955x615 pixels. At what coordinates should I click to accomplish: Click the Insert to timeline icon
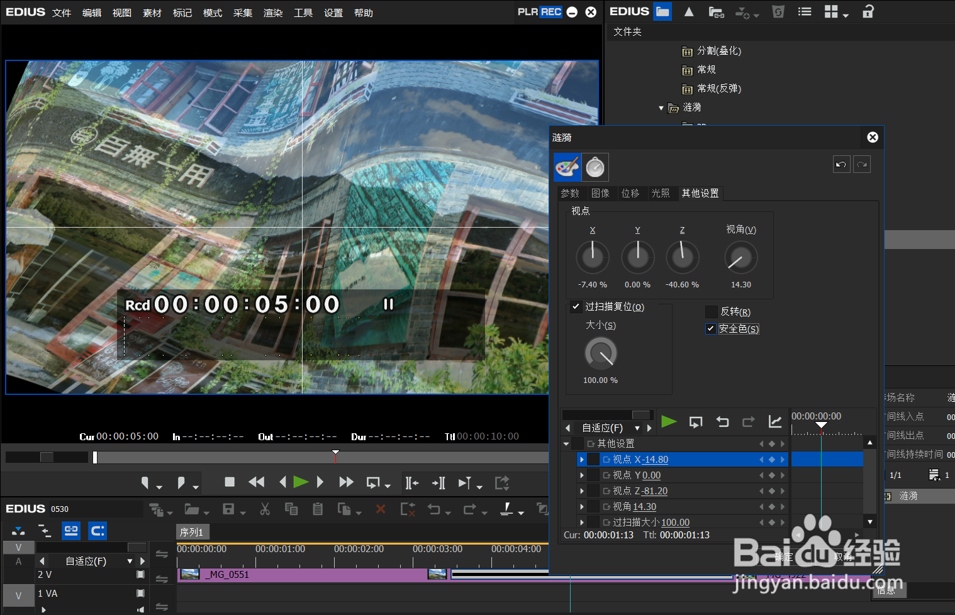coord(411,482)
